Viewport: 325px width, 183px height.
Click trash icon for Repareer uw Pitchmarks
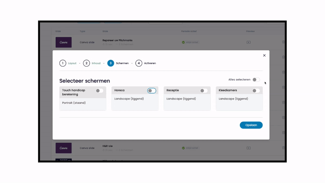point(283,42)
